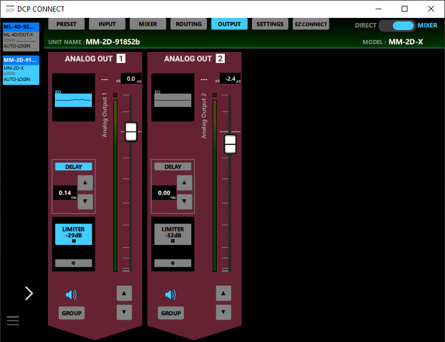Viewport: 445px width, 342px height.
Task: Toggle phase invert on Analog Out 2
Action: pyautogui.click(x=173, y=263)
